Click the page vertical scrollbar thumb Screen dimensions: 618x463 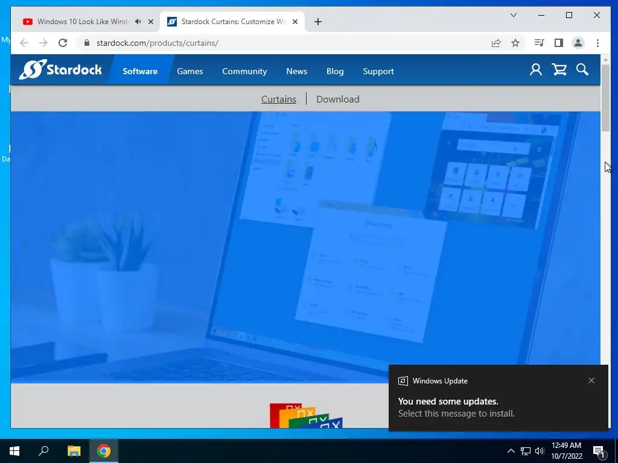click(605, 98)
